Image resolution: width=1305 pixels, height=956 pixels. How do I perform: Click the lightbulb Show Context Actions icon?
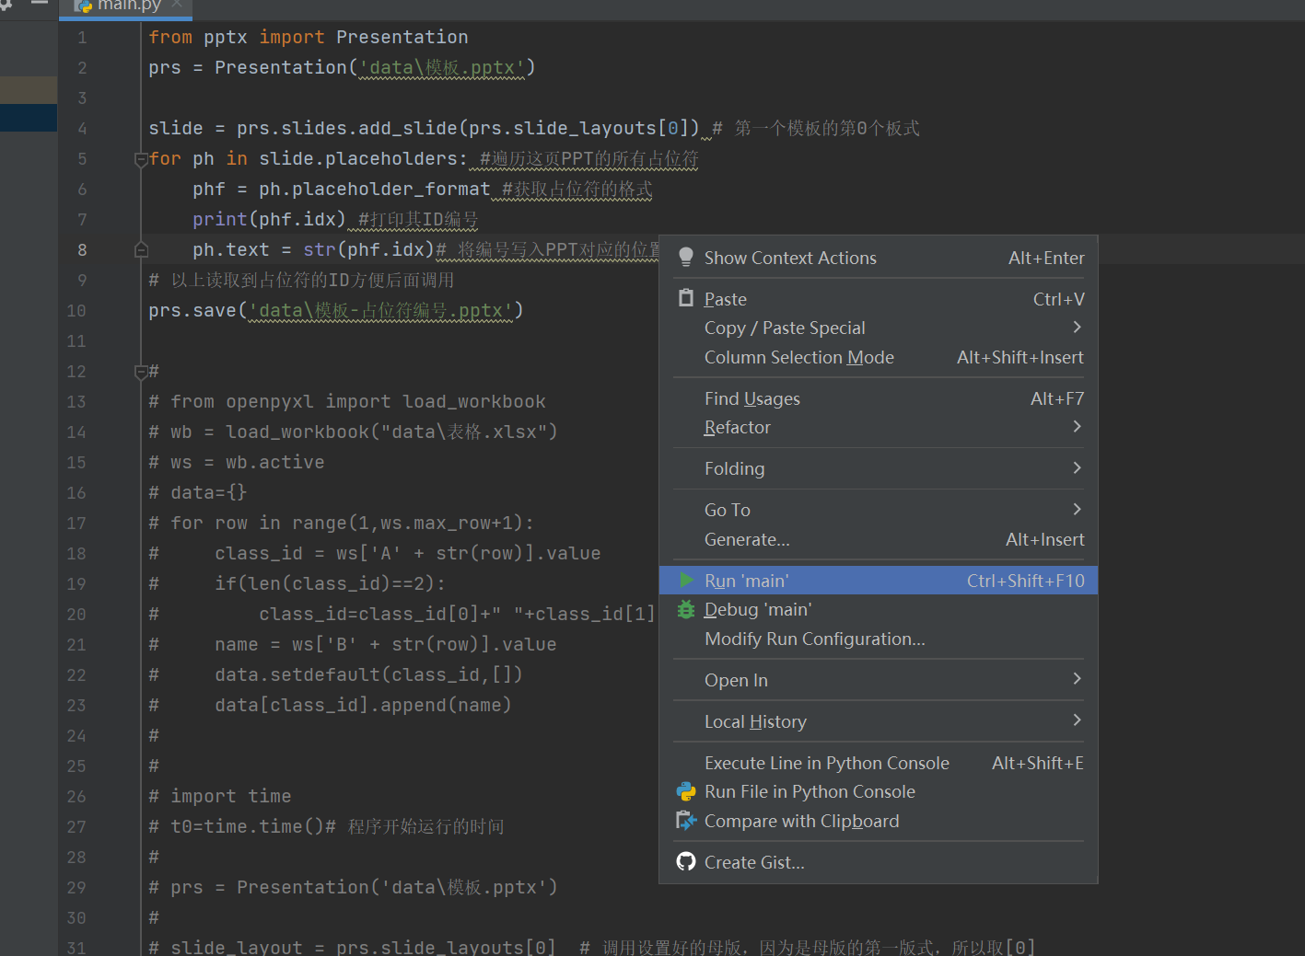686,258
